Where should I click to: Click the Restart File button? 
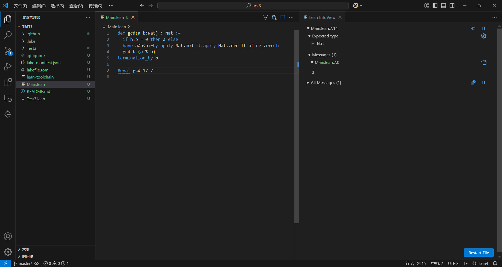point(478,253)
